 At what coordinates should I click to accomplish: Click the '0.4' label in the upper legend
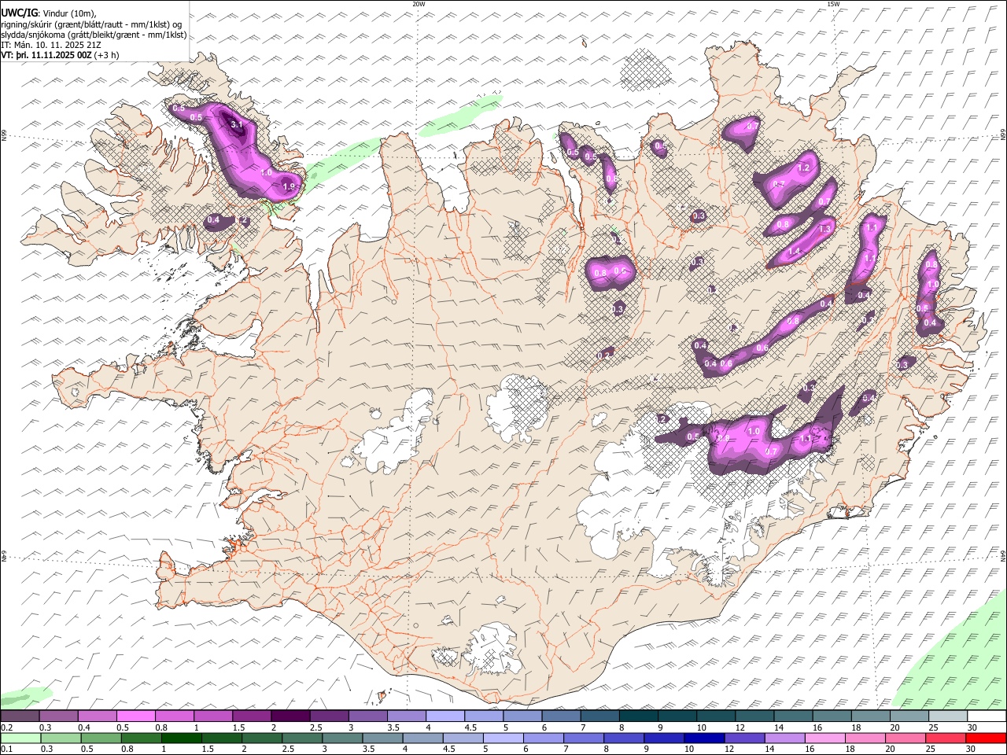[85, 727]
